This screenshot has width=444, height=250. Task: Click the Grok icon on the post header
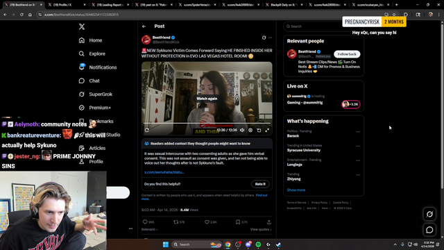(x=264, y=37)
